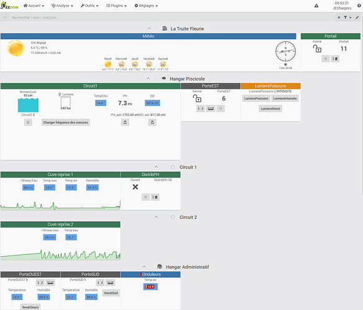
Task: Toggle the Portail stop button
Action: (x=335, y=59)
